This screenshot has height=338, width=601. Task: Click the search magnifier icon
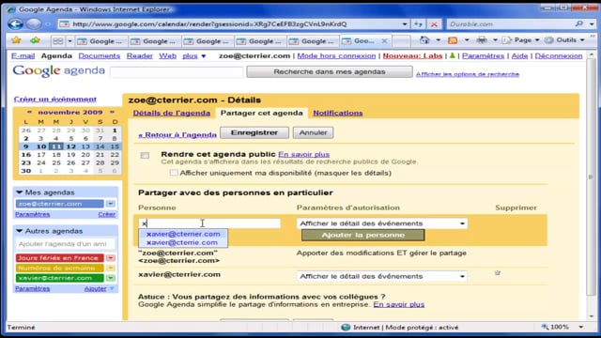tap(579, 23)
